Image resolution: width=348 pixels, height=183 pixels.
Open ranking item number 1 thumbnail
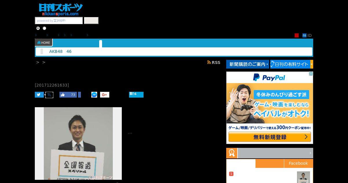303,177
